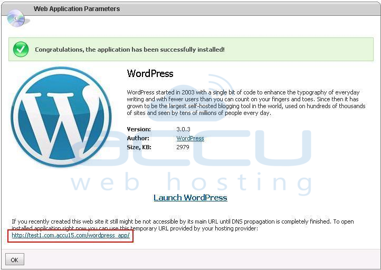Click the OK button
The width and height of the screenshot is (381, 270).
(15, 259)
